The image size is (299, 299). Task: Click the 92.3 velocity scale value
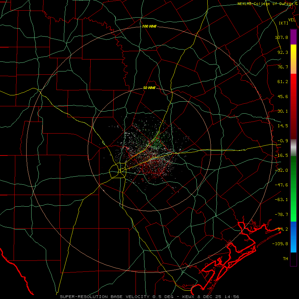coord(283,52)
